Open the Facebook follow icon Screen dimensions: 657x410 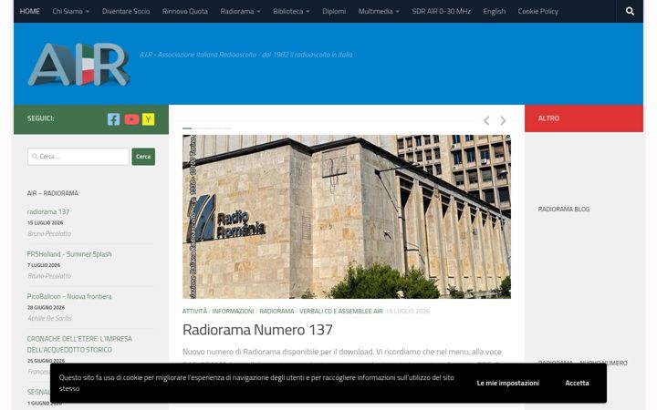pyautogui.click(x=113, y=119)
